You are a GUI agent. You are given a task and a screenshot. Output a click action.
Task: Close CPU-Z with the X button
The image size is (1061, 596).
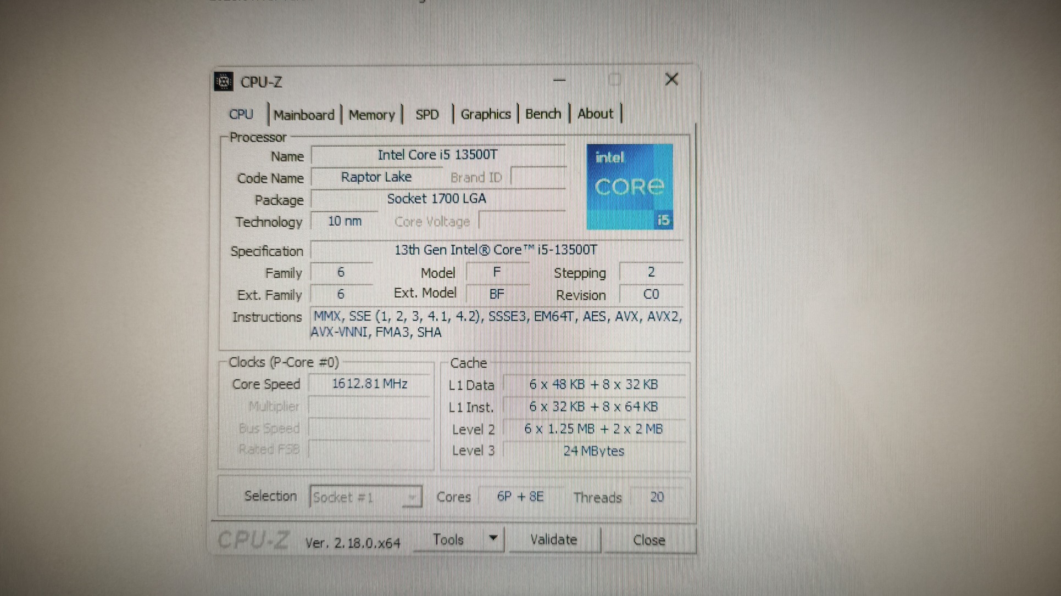coord(671,80)
